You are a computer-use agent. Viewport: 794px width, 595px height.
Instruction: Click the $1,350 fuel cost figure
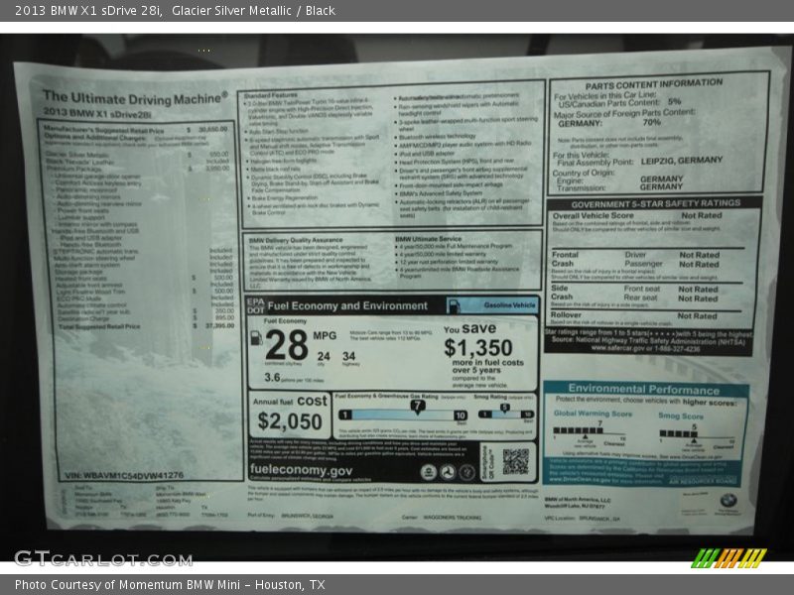(x=478, y=348)
